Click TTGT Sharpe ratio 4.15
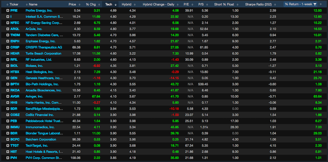This screenshot has width=328, height=162. [273, 146]
